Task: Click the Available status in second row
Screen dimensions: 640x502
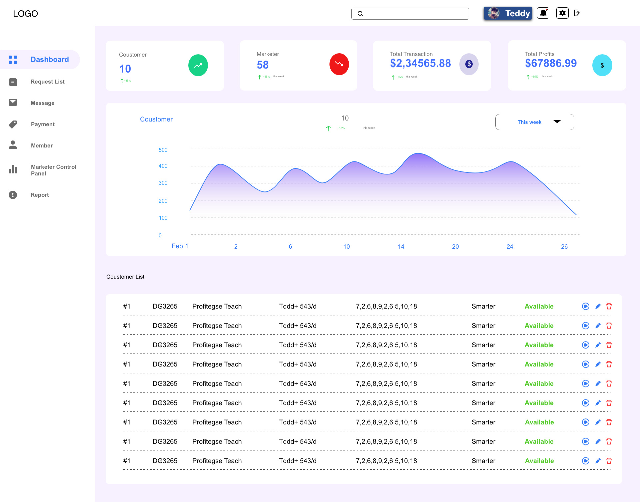Action: (x=539, y=326)
